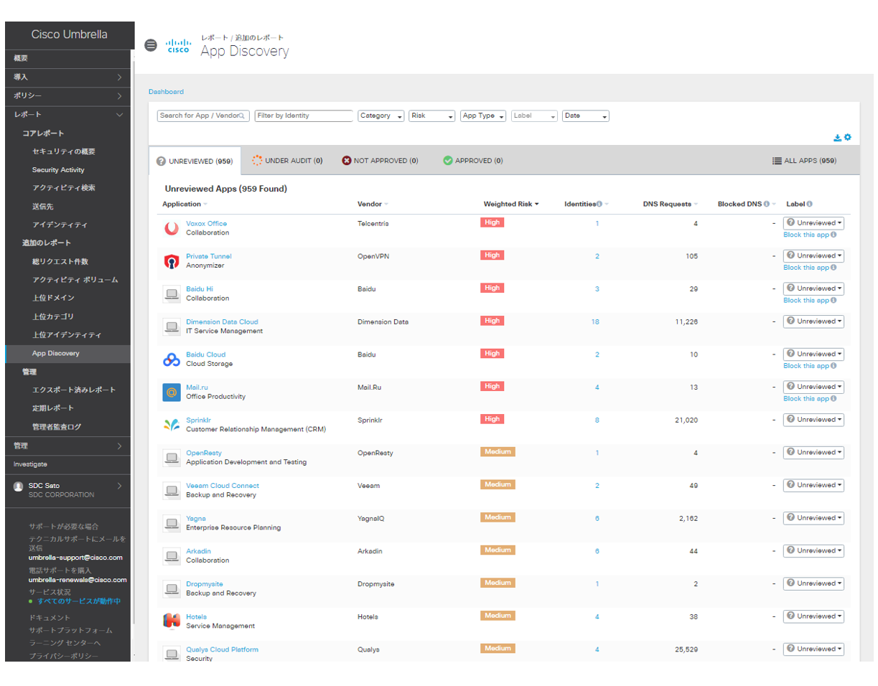The height and width of the screenshot is (686, 878).
Task: Click the Private Tunnel app icon
Action: [172, 261]
